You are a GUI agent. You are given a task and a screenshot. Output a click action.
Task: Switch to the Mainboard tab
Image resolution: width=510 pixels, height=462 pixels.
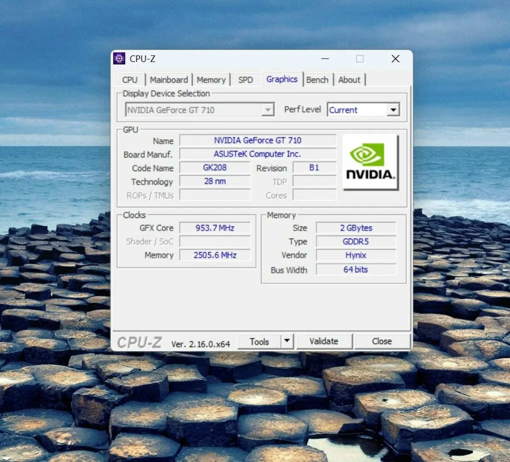pyautogui.click(x=169, y=79)
